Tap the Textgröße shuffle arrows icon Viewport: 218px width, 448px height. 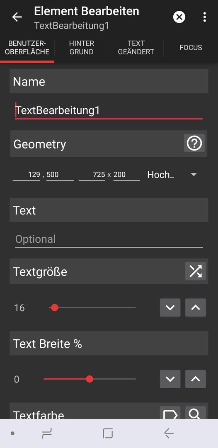[x=196, y=271]
